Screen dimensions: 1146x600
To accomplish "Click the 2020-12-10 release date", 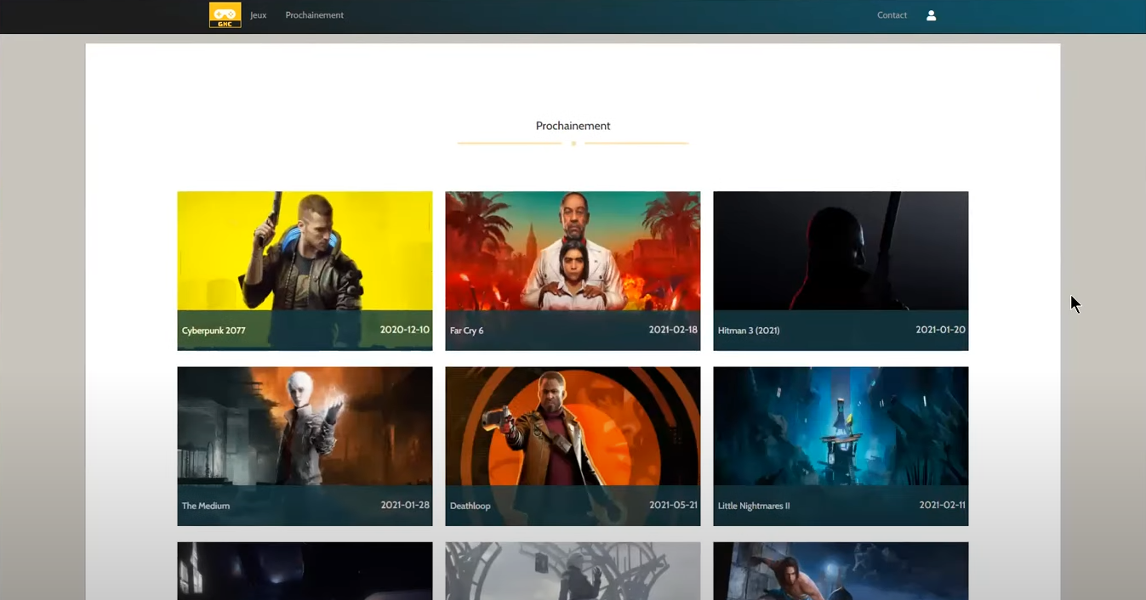I will tap(404, 330).
